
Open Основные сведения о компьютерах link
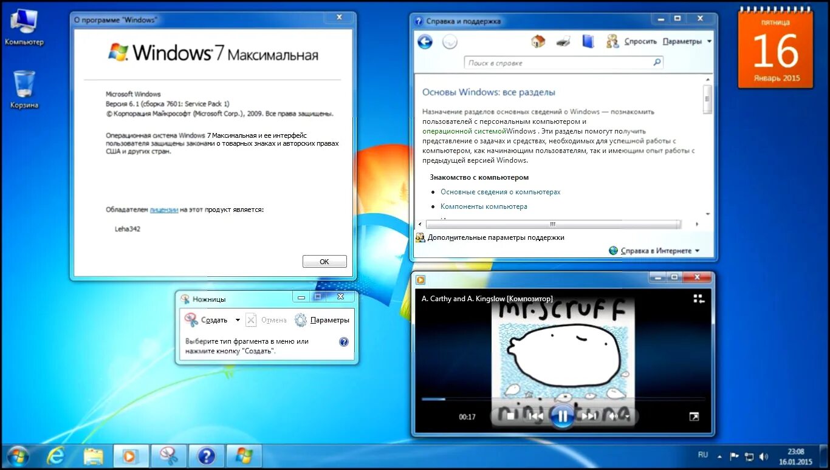click(x=501, y=192)
